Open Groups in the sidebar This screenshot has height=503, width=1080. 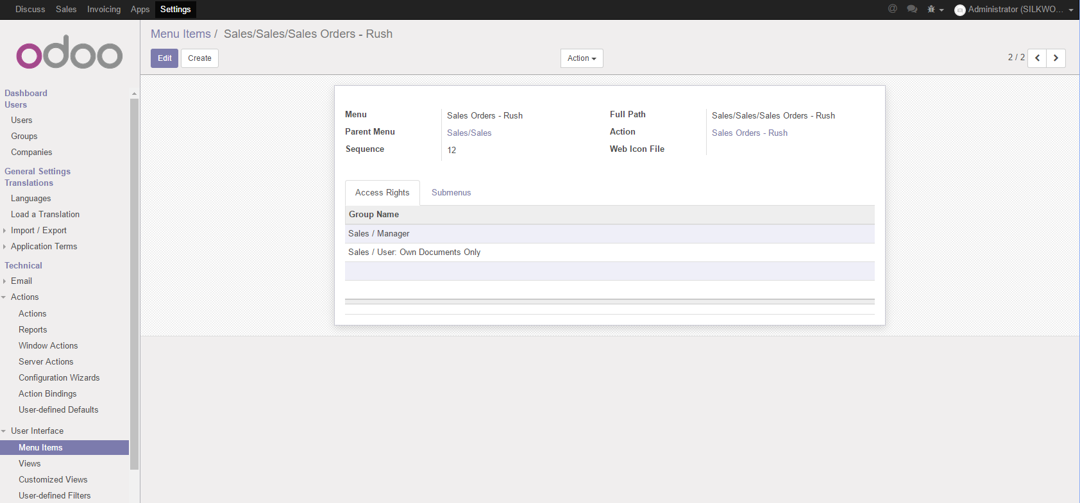pyautogui.click(x=24, y=136)
